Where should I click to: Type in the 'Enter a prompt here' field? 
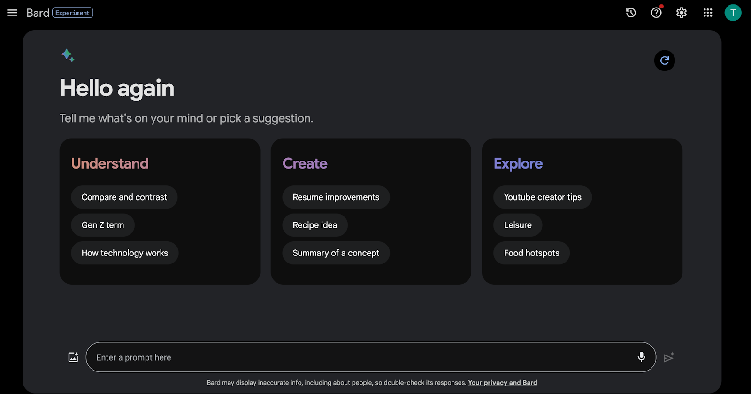click(x=357, y=357)
